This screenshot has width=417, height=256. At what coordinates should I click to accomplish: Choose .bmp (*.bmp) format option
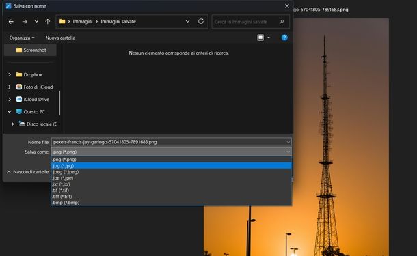click(x=172, y=202)
